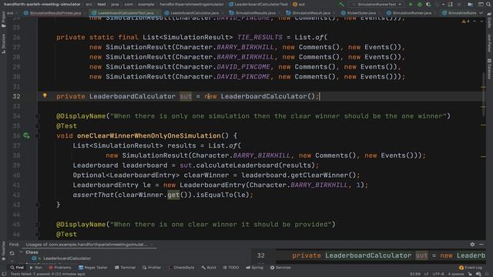Select LeaderboardCalculator in Find results tree
This screenshot has width=493, height=277.
point(67,259)
